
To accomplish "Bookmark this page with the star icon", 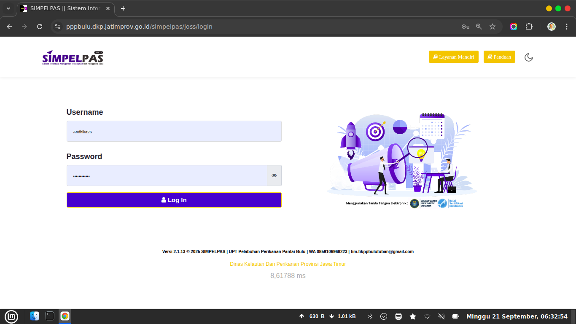I will pos(493,27).
